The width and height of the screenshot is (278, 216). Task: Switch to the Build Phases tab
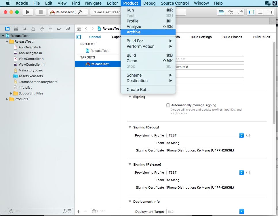pyautogui.click(x=232, y=37)
